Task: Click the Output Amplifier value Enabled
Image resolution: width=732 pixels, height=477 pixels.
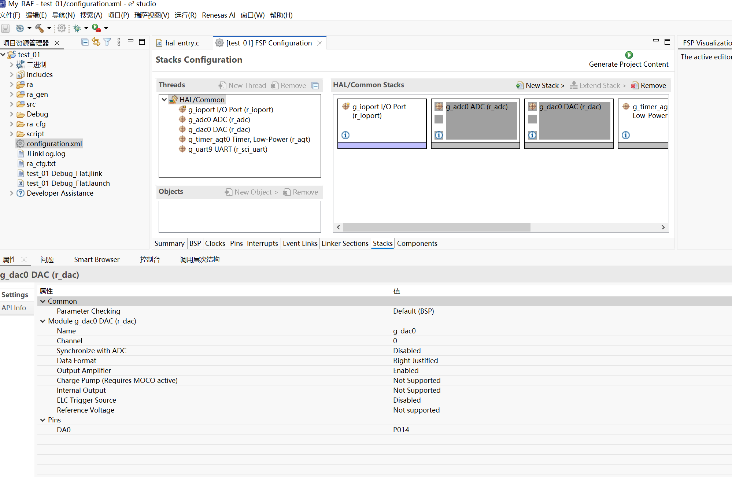Action: pyautogui.click(x=406, y=370)
